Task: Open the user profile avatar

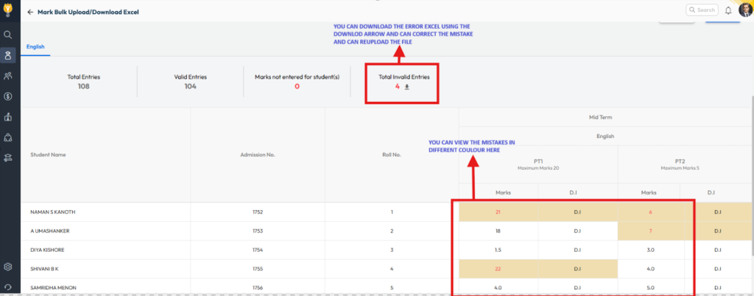Action: [x=744, y=10]
